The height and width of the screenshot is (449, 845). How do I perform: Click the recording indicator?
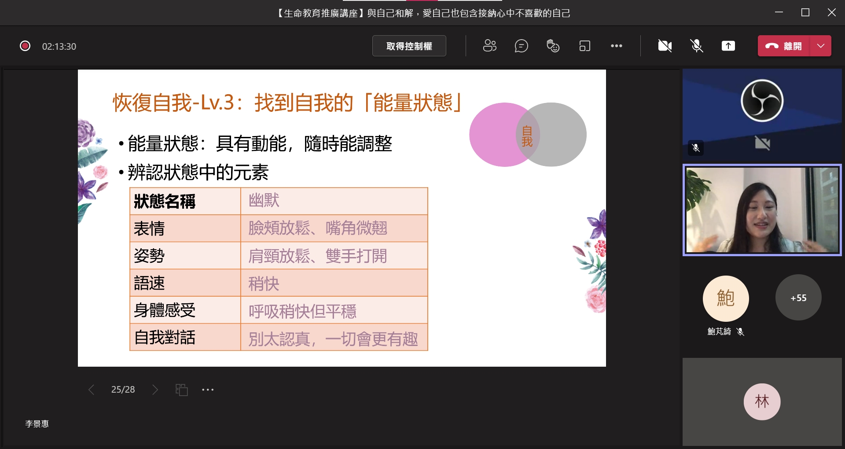coord(25,46)
